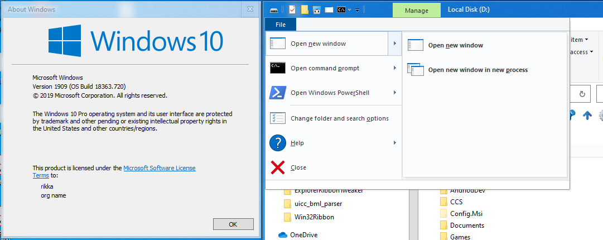Click the Documents folder icon in file list
603x240 pixels.
(443, 225)
